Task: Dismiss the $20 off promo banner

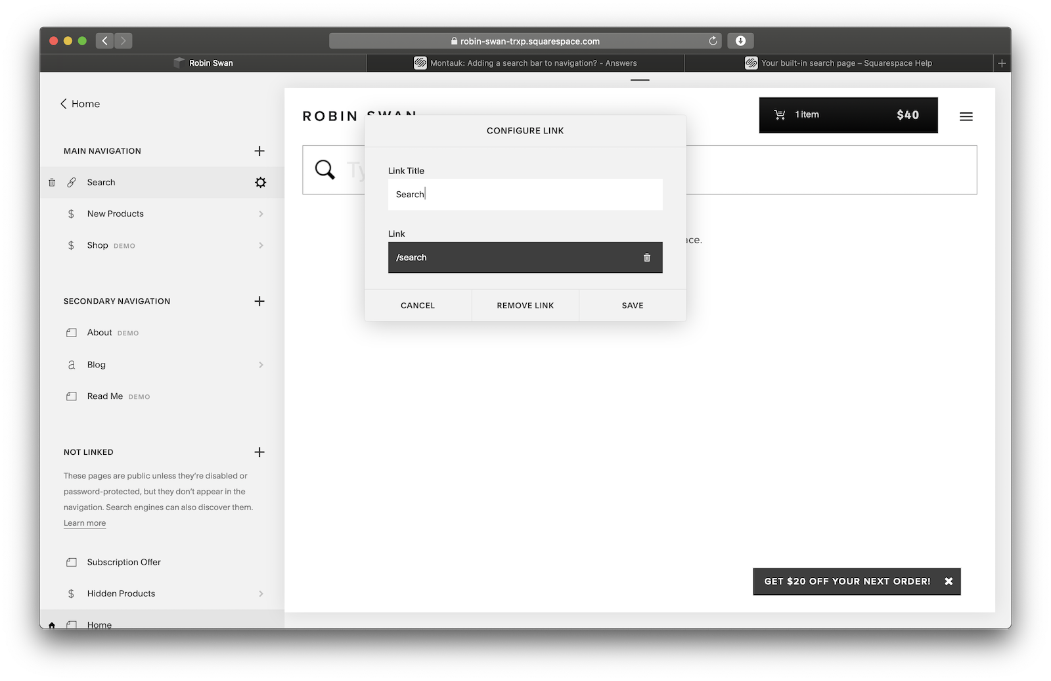Action: point(948,581)
